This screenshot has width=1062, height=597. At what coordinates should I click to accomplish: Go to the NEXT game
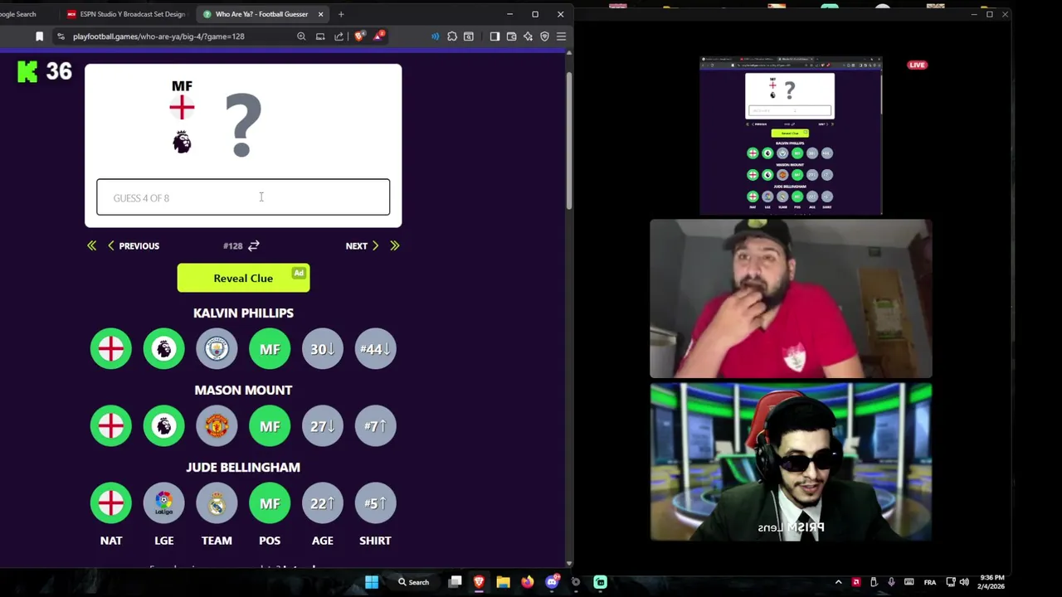(363, 245)
